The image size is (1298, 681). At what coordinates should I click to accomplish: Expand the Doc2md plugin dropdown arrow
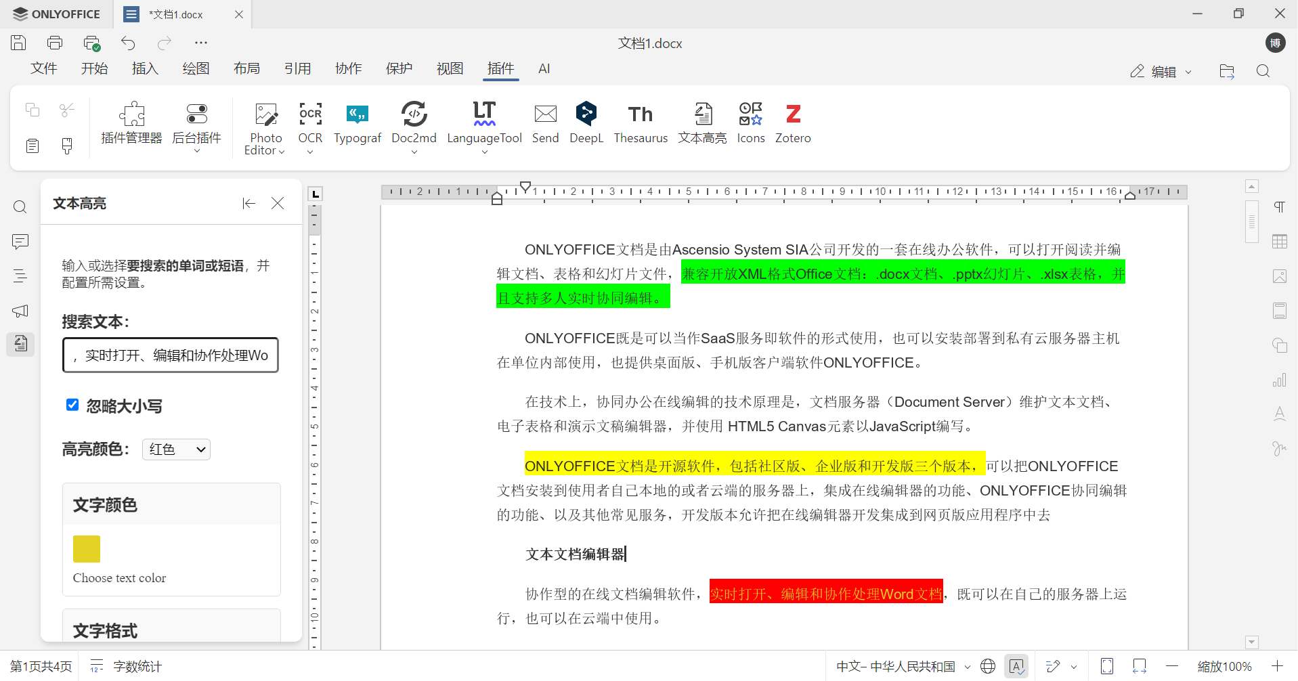coord(414,150)
